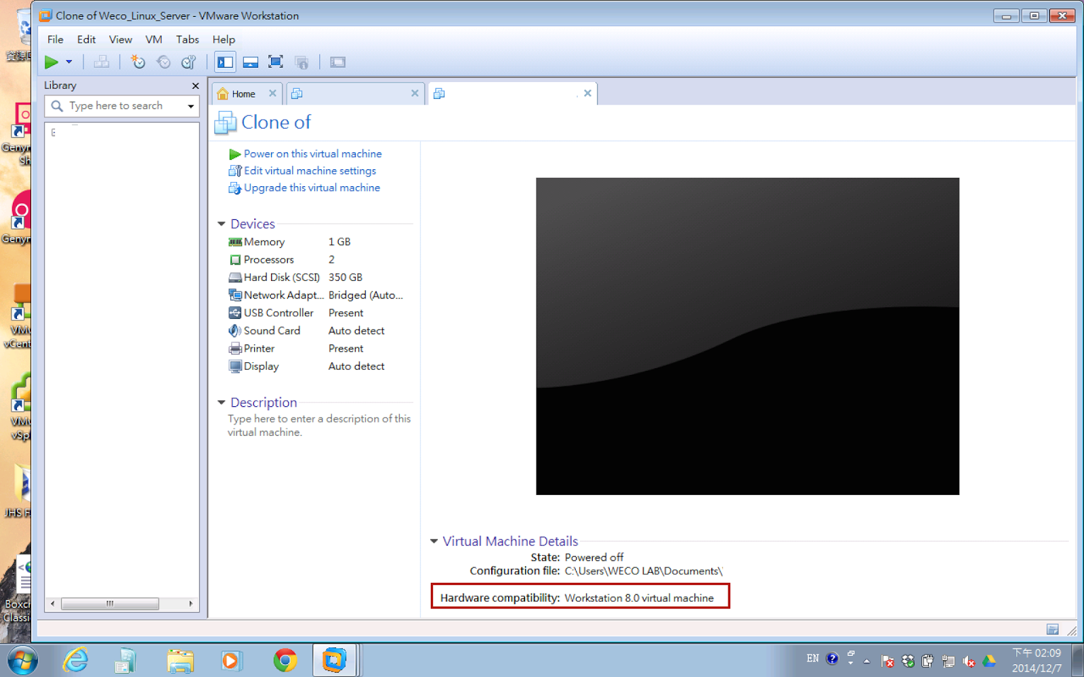
Task: Click the '350 GB' hard disk value
Action: click(346, 278)
